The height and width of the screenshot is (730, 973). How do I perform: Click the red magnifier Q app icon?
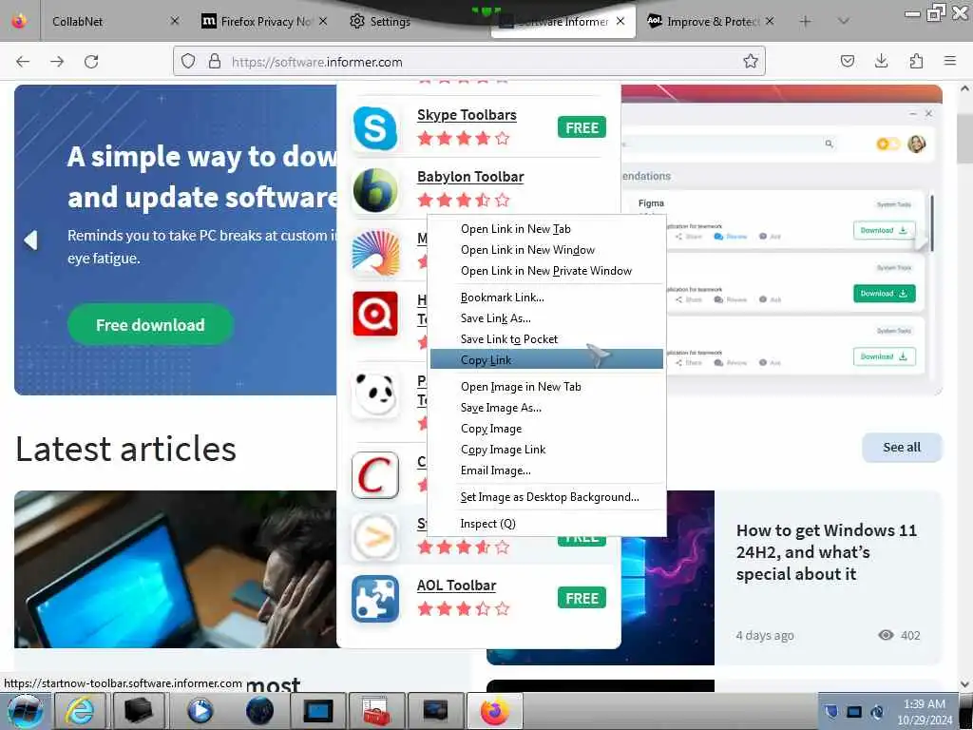374,314
